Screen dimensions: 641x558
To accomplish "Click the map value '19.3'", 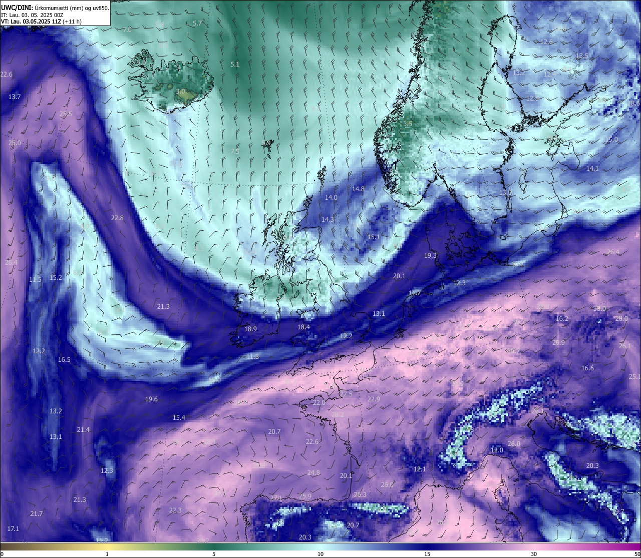I will pyautogui.click(x=430, y=256).
